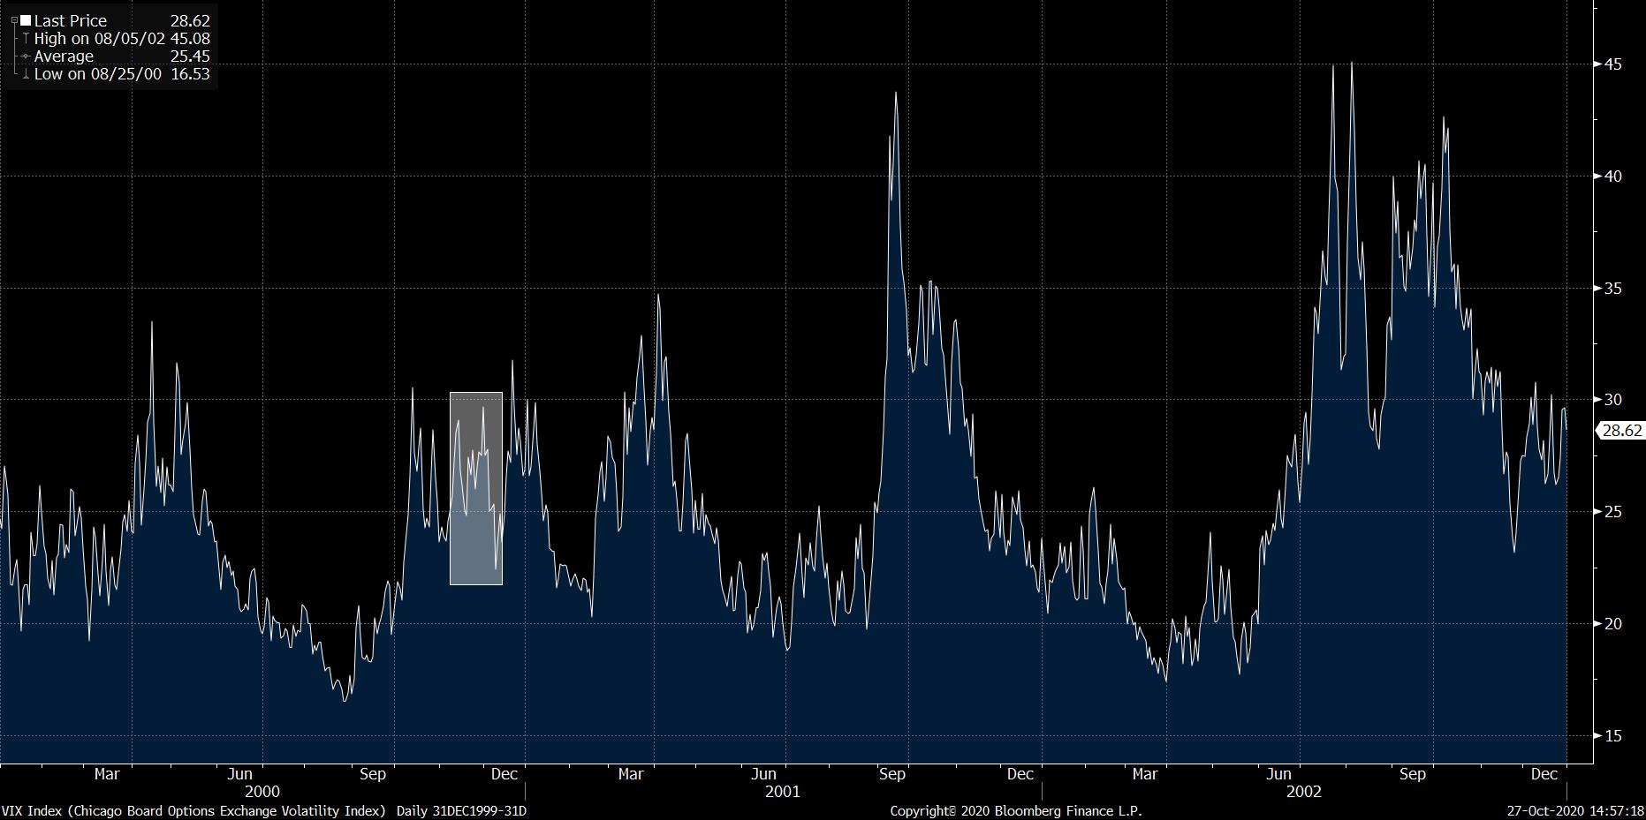
Task: Click the 28.62 current price tag
Action: [x=1621, y=431]
